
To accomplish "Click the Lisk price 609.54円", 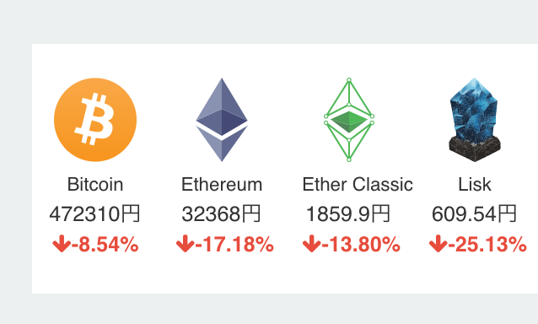I will (x=474, y=213).
